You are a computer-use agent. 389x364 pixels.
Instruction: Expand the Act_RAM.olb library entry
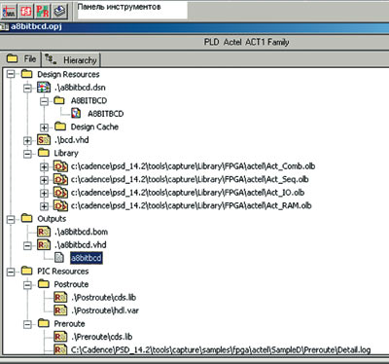coord(44,205)
